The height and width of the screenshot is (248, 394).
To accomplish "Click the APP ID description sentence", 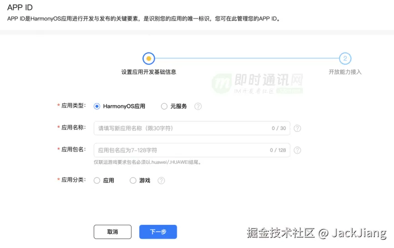I will [144, 19].
